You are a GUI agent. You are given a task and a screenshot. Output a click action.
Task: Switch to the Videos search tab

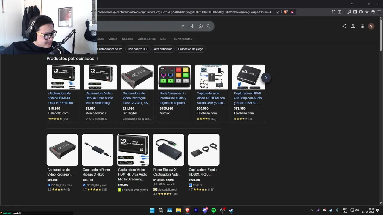pyautogui.click(x=113, y=39)
